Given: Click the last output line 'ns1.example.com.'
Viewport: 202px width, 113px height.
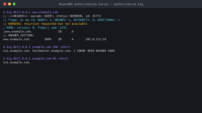Looking at the screenshot, I should tap(17, 62).
